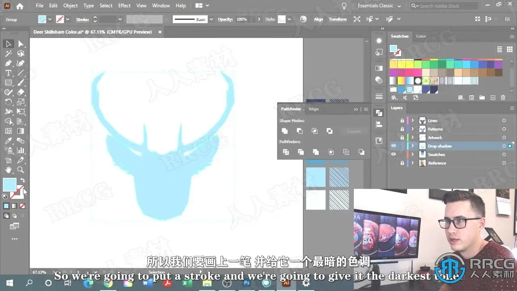Screen dimensions: 517x291
Task: Expand the Reference layer
Action: coord(412,163)
